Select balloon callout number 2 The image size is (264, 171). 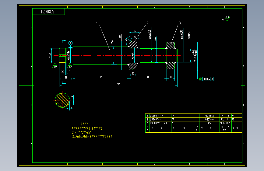click(x=147, y=23)
